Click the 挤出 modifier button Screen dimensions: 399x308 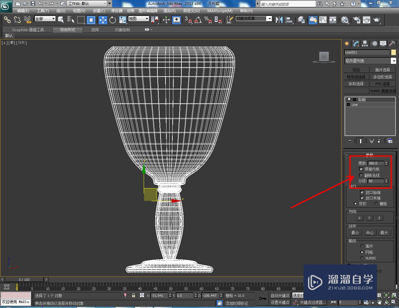[356, 70]
